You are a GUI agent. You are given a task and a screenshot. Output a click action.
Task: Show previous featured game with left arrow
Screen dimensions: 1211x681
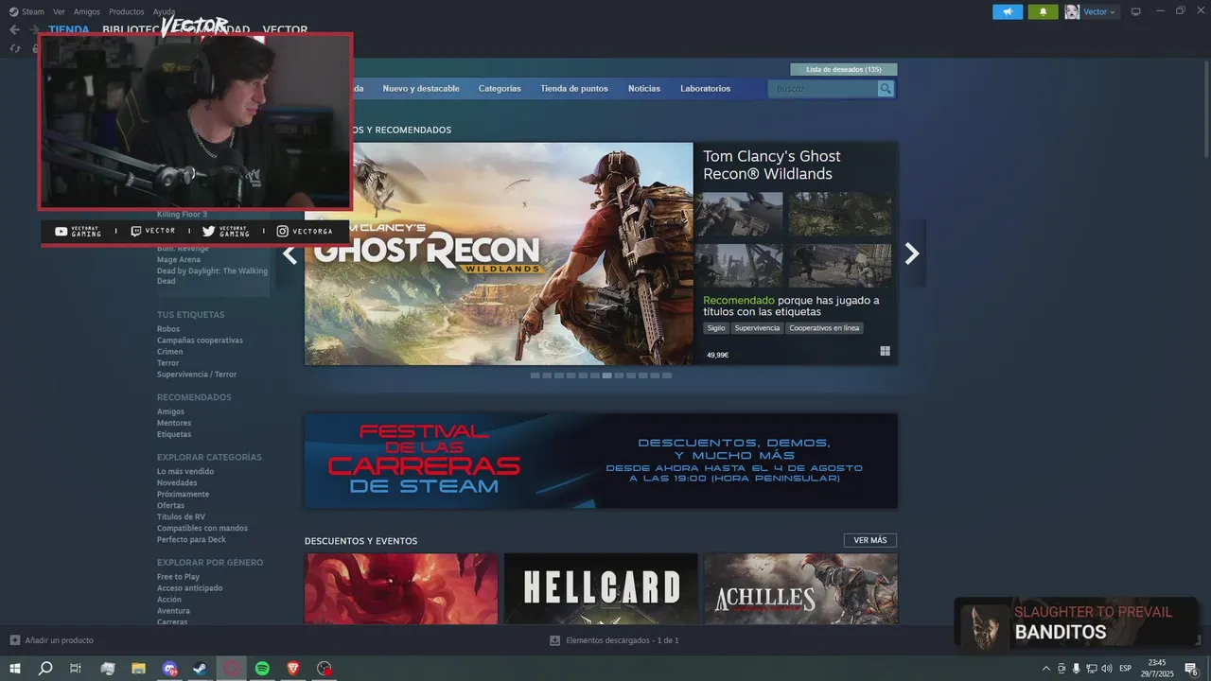click(290, 253)
